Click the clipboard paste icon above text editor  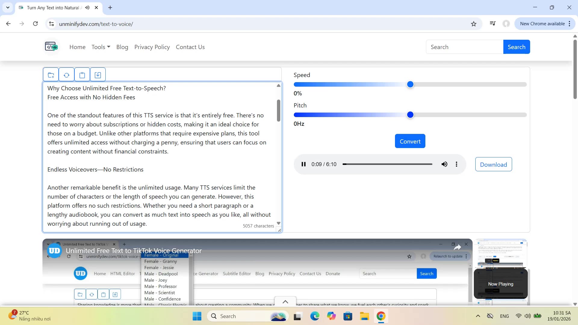tap(82, 75)
